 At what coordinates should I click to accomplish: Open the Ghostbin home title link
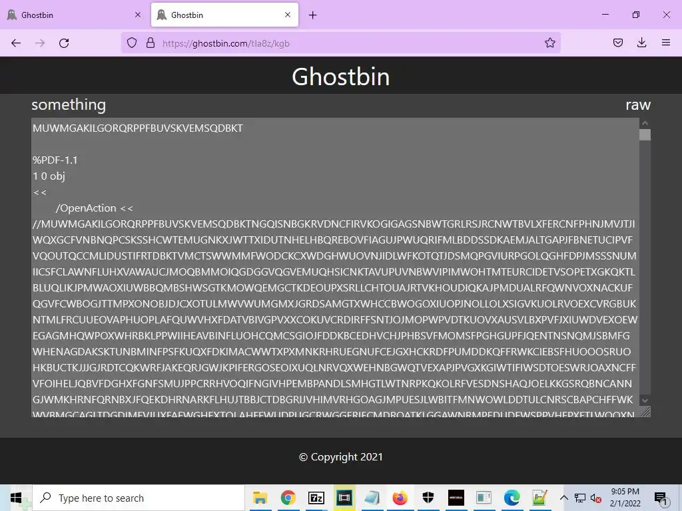pyautogui.click(x=341, y=77)
